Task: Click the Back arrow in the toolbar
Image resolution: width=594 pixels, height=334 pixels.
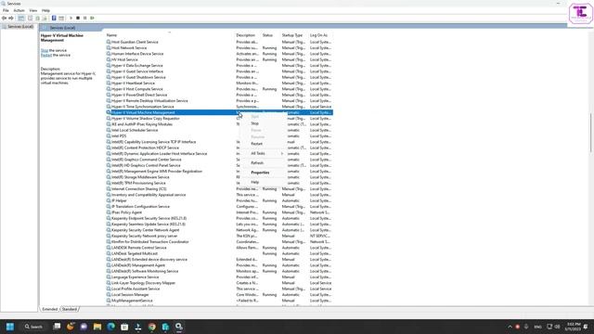Action: (x=4, y=19)
